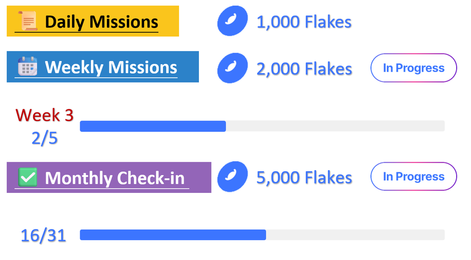471x260 pixels.
Task: Click the flake coin icon next to 2,000 Flakes
Action: tap(231, 68)
